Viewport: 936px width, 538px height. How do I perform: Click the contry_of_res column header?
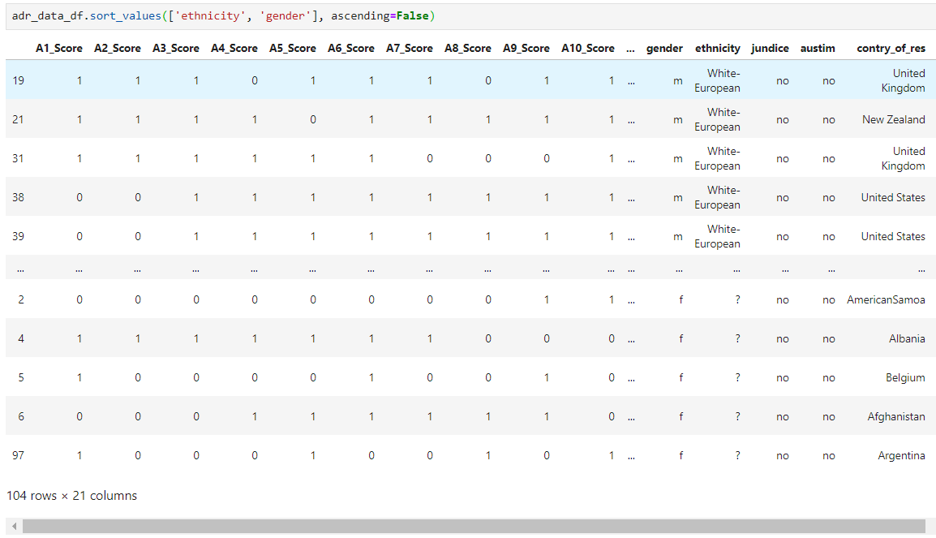click(891, 49)
